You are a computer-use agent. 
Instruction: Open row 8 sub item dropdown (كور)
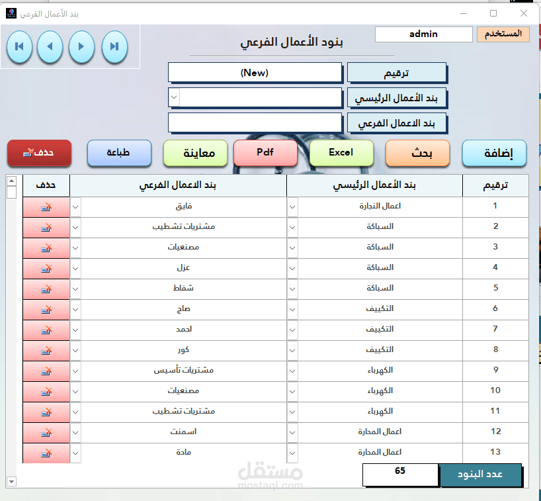tap(75, 351)
